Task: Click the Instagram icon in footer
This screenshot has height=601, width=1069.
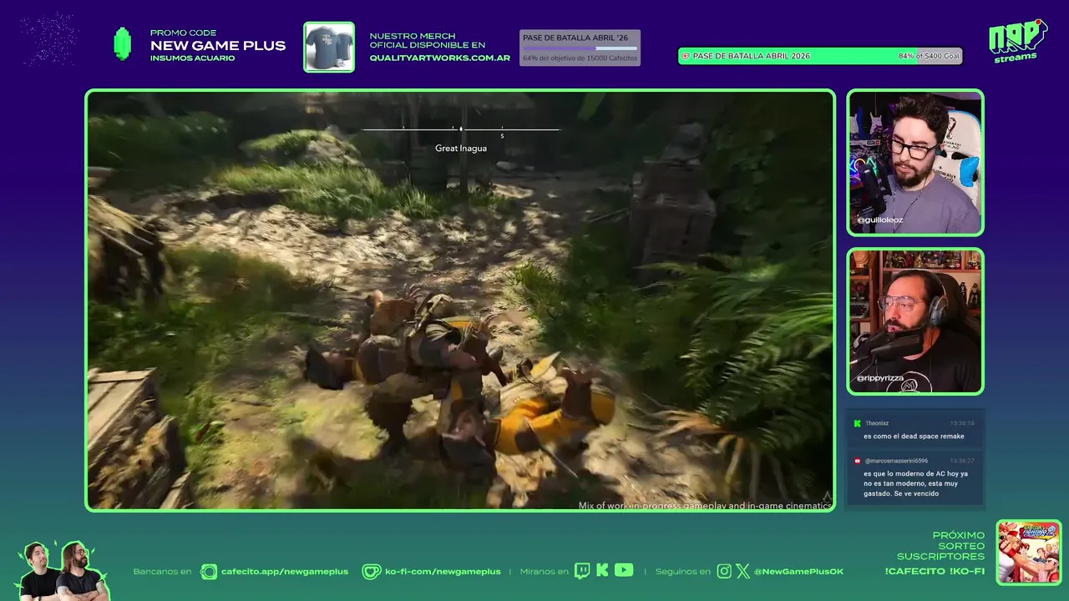Action: click(x=724, y=571)
